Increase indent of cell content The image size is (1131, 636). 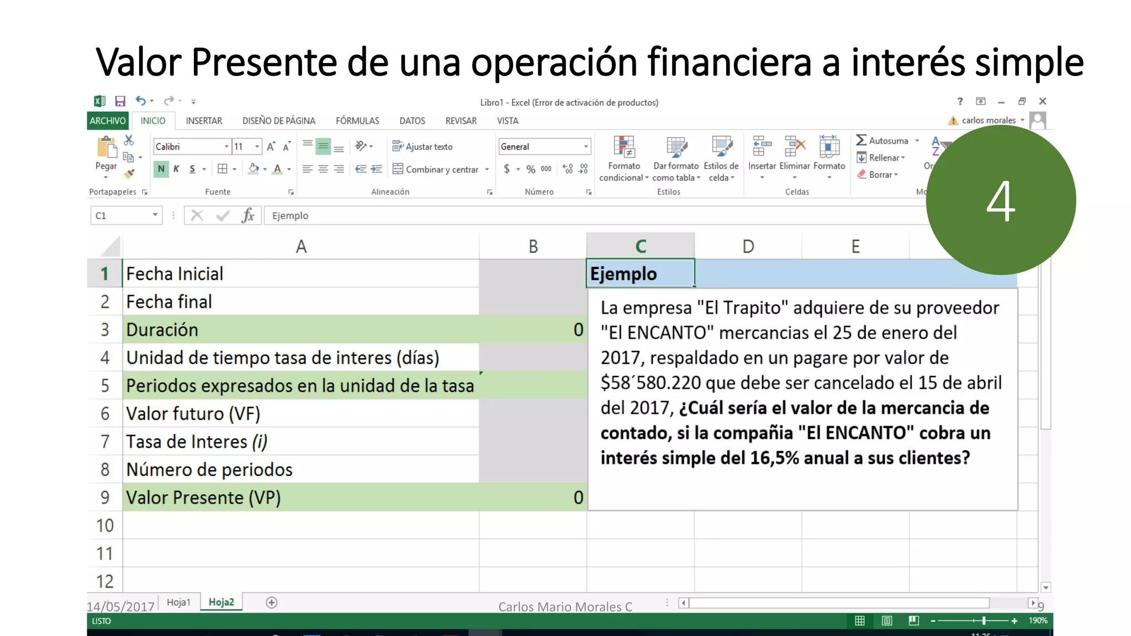376,169
